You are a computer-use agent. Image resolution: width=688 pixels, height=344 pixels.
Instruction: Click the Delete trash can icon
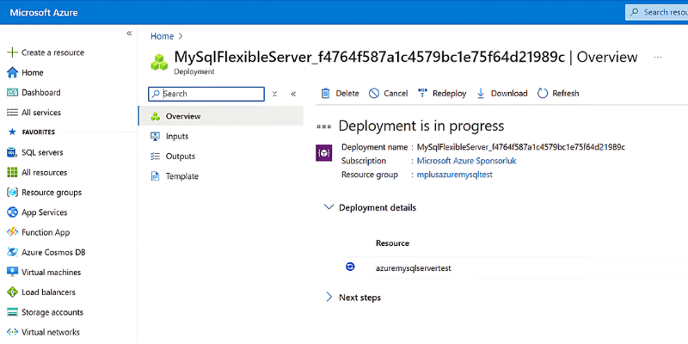326,93
